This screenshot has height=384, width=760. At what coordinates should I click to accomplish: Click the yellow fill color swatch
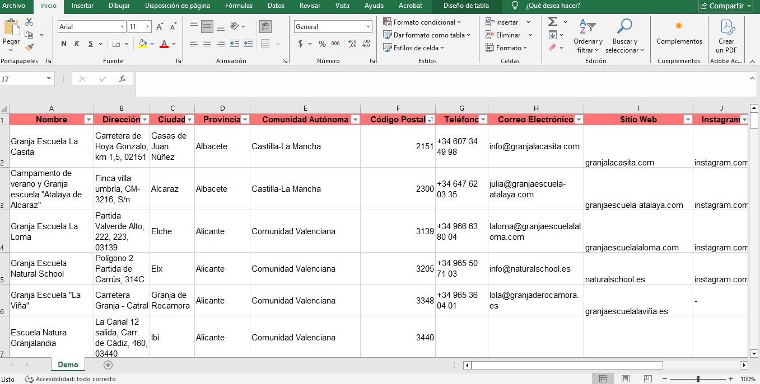[x=142, y=44]
